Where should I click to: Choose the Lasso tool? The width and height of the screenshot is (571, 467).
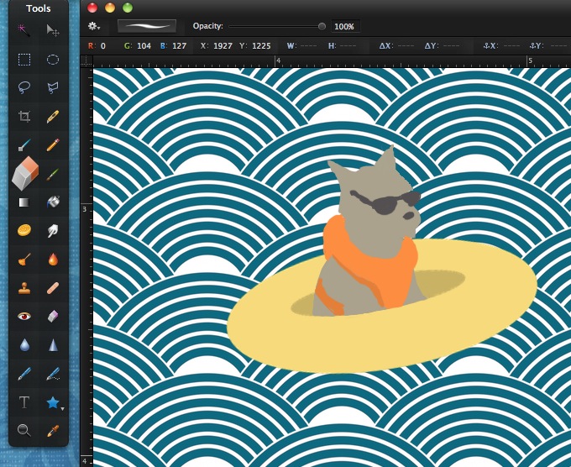24,87
